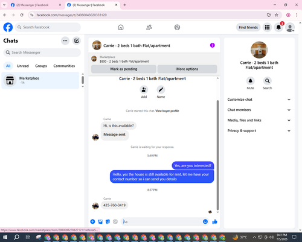Open the browser three-dot menu
Screen dimensions: 302x242
pyautogui.click(x=297, y=15)
